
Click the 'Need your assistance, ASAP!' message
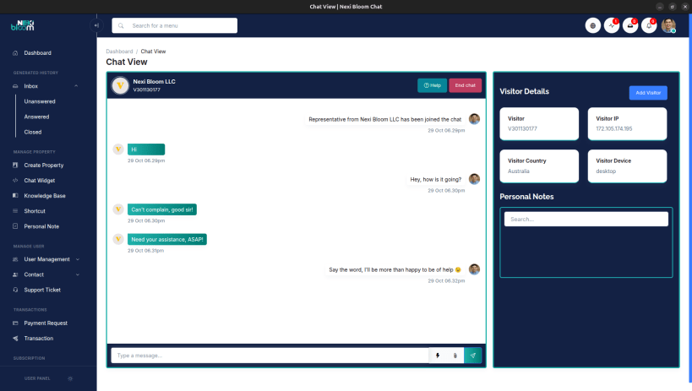tap(166, 239)
